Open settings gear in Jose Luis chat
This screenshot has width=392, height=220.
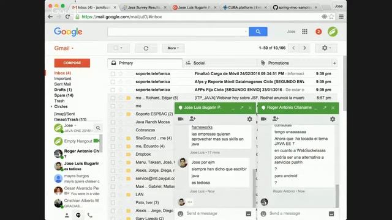click(249, 119)
